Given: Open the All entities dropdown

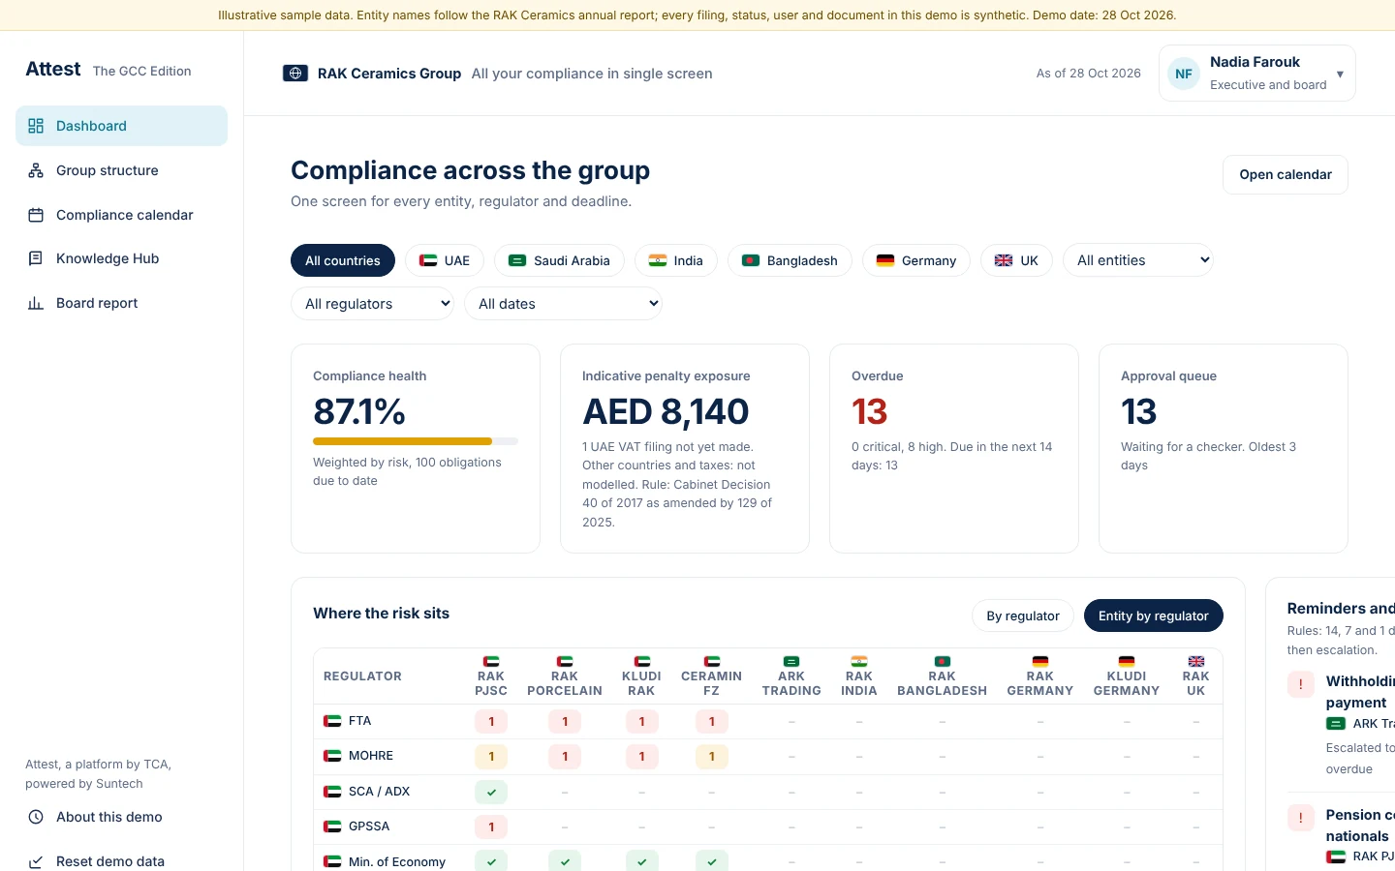Looking at the screenshot, I should 1138,260.
